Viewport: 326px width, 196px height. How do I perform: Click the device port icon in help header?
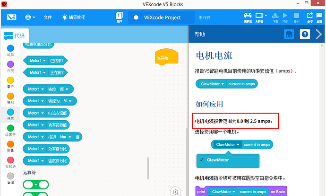point(289,34)
